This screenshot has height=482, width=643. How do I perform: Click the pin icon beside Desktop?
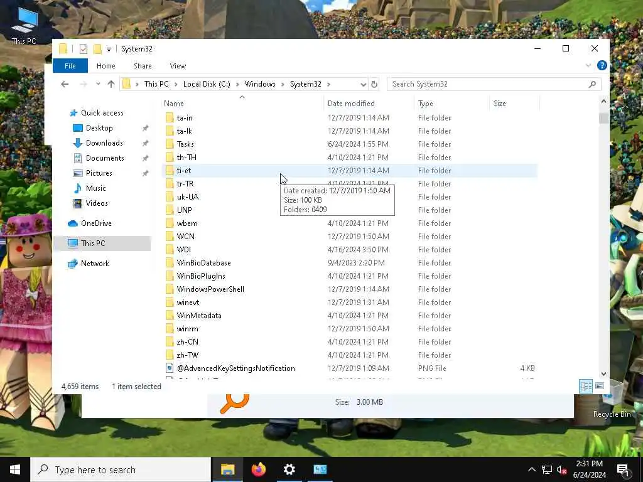[145, 128]
